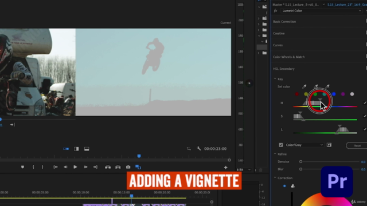Uncheck the Color/Gray mask checkbox
Screen dimensions: 367x206
pos(281,145)
